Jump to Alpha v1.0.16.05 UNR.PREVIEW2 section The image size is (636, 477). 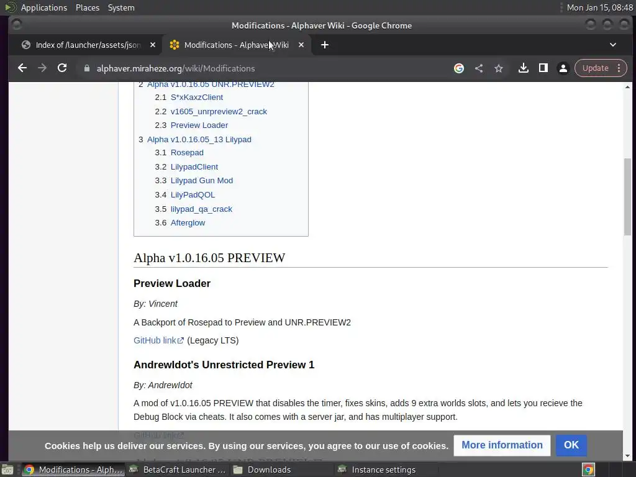pos(211,84)
